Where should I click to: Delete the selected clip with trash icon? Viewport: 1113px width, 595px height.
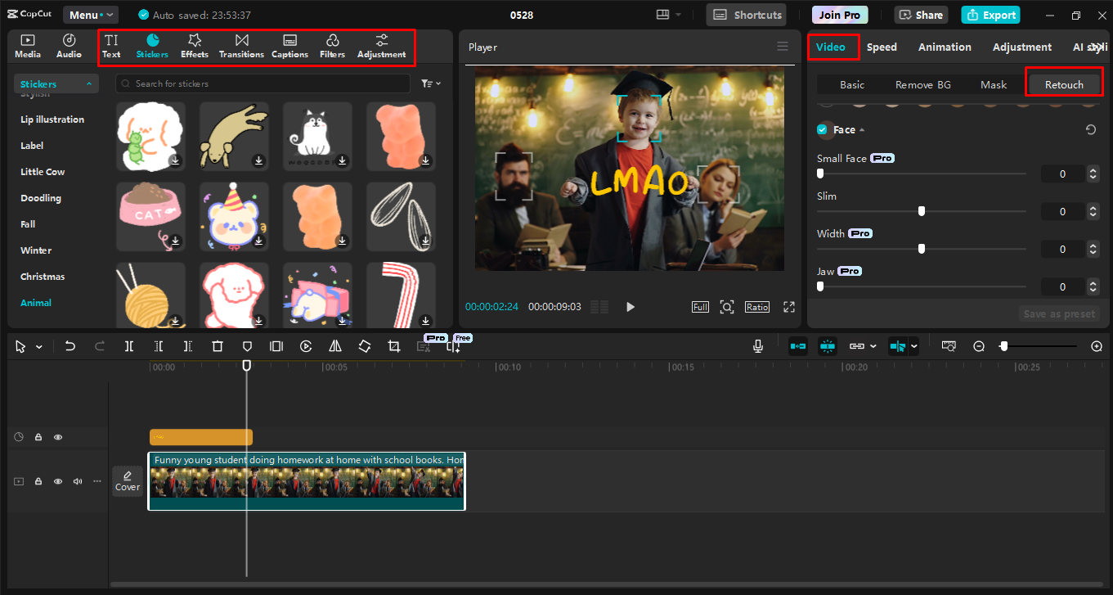(218, 346)
